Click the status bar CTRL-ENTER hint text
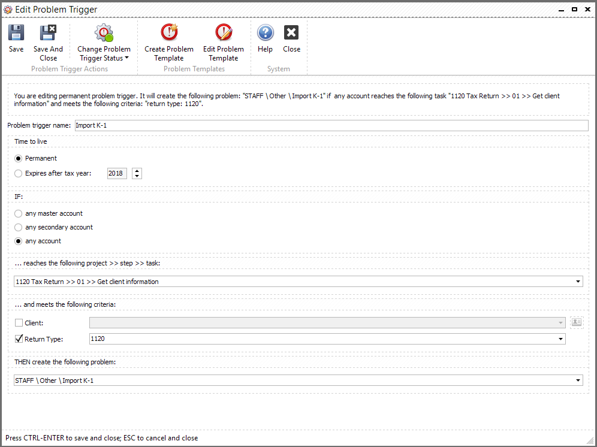Viewport: 597px width, 447px height. 102,438
